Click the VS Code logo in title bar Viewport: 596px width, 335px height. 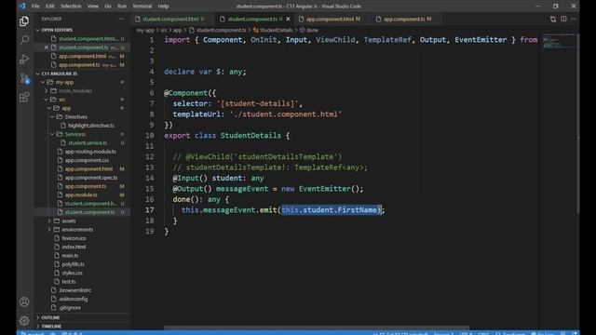(x=22, y=7)
